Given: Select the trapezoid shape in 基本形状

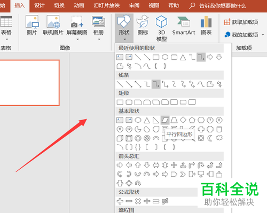Looking at the screenshot, I should tap(174, 120).
